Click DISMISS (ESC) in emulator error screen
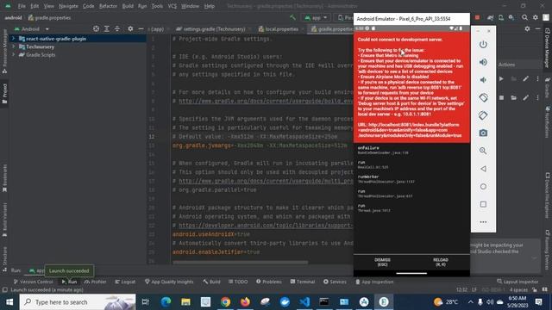The height and width of the screenshot is (310, 552). point(382,262)
